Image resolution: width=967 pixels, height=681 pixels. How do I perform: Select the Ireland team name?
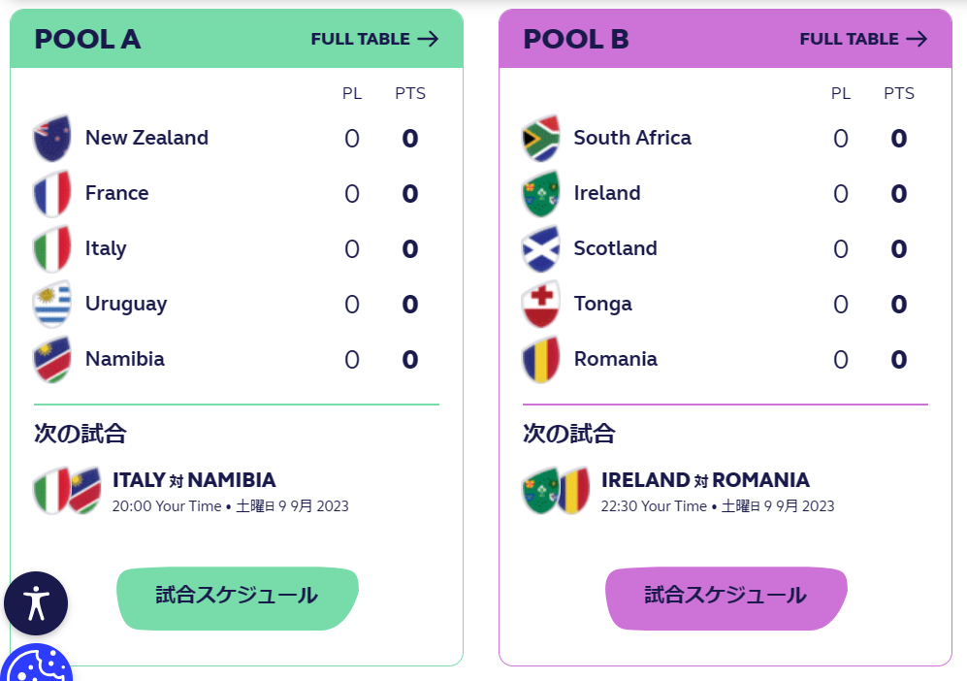pyautogui.click(x=607, y=194)
